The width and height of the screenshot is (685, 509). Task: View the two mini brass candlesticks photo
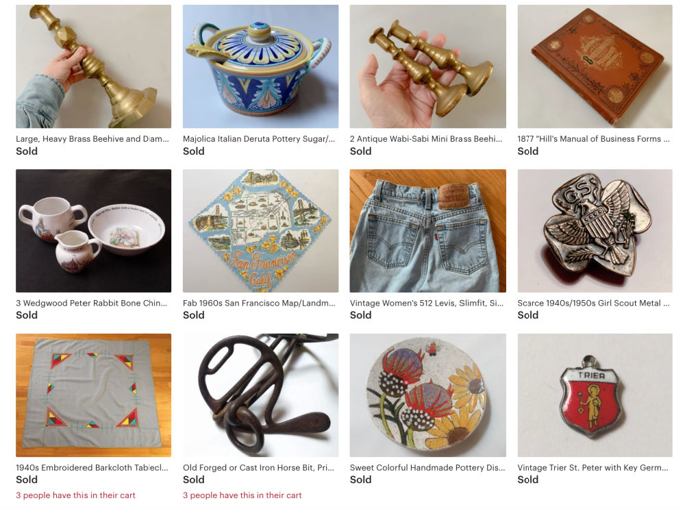click(x=427, y=66)
